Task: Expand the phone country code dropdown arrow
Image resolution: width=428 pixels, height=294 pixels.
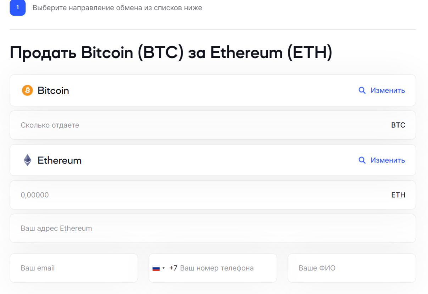Action: [x=163, y=268]
